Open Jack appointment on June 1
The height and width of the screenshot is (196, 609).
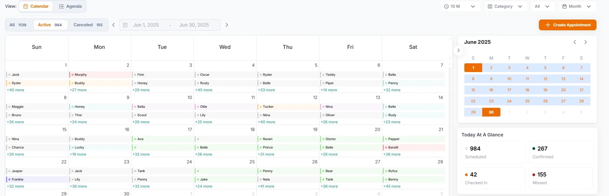[37, 75]
